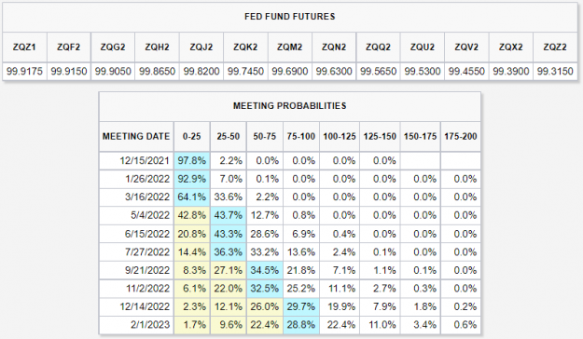Click the 43.7% cell for 5/4/2022
This screenshot has height=339, width=583.
click(228, 215)
